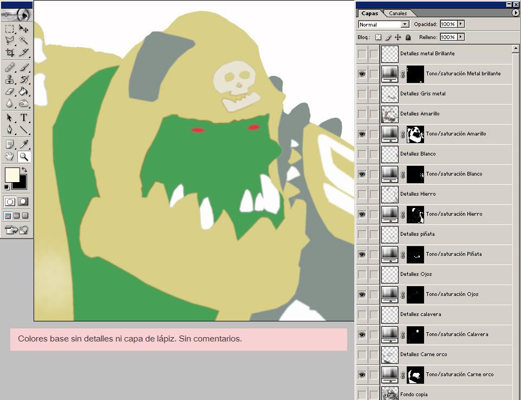Select the Polygonal Lasso tool
This screenshot has width=521, height=400.
point(10,40)
